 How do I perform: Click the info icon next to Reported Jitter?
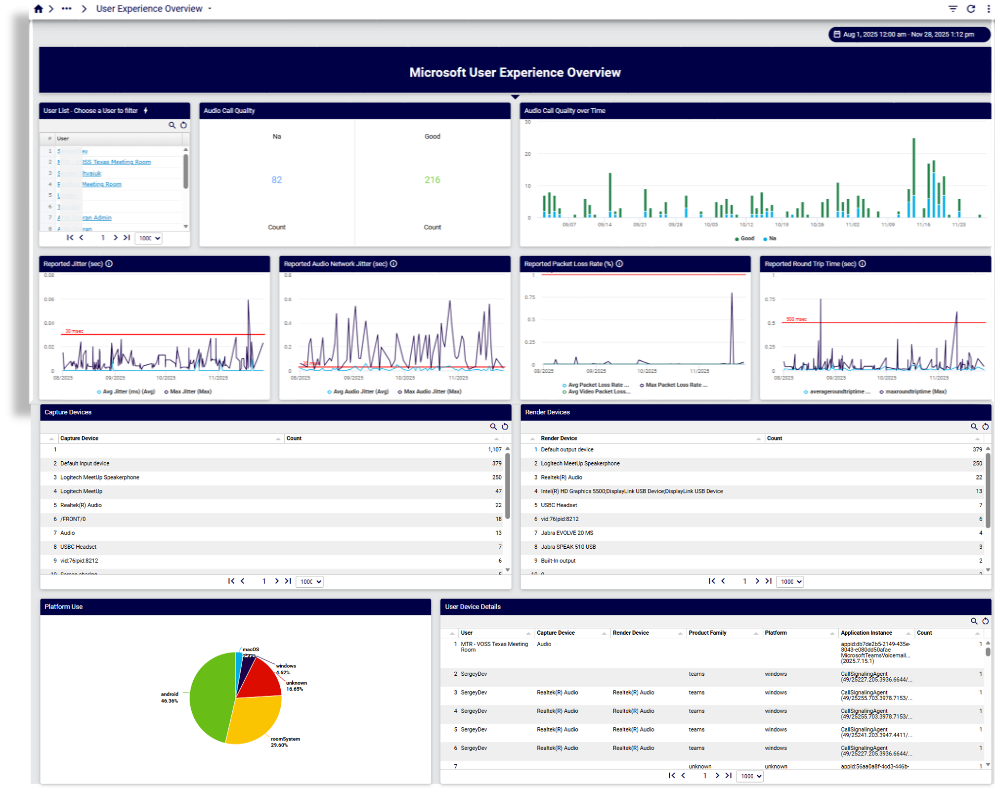(109, 264)
